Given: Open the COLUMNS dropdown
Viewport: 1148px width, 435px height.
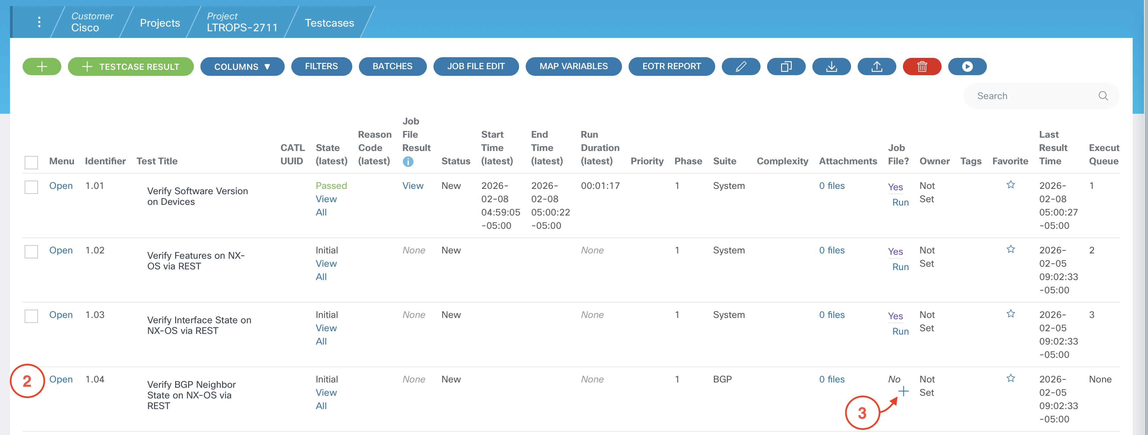Looking at the screenshot, I should (242, 67).
